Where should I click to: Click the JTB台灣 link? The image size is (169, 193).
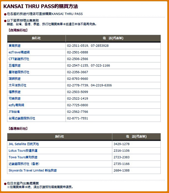point(14,112)
